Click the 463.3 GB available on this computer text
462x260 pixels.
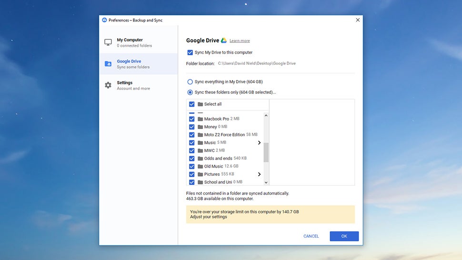(220, 199)
